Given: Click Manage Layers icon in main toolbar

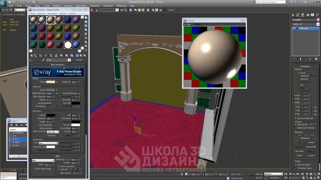Looking at the screenshot, I should point(130,10).
